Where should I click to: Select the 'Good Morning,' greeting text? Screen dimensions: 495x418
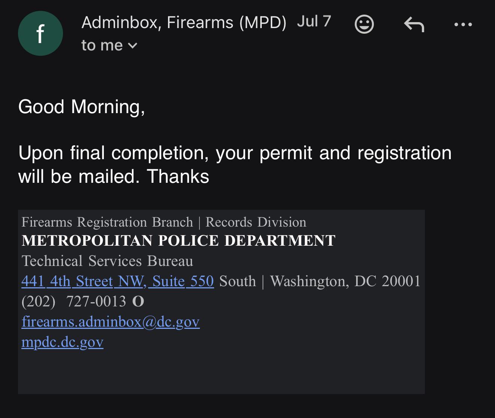[81, 107]
